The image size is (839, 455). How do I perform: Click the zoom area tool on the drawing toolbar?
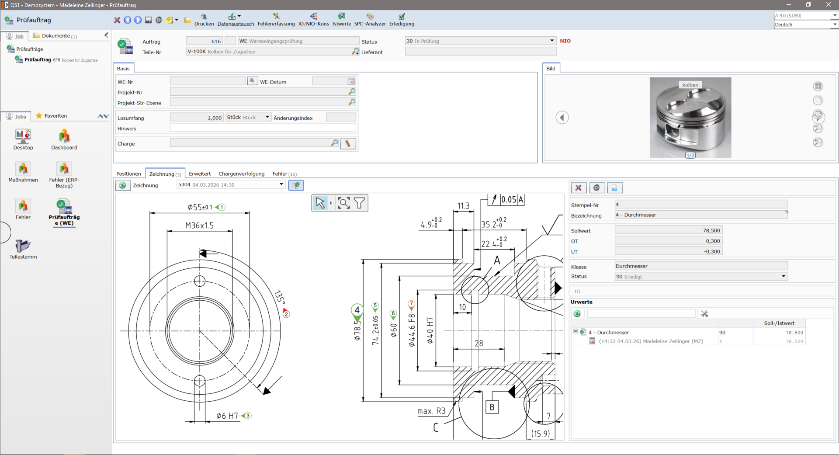(x=344, y=203)
